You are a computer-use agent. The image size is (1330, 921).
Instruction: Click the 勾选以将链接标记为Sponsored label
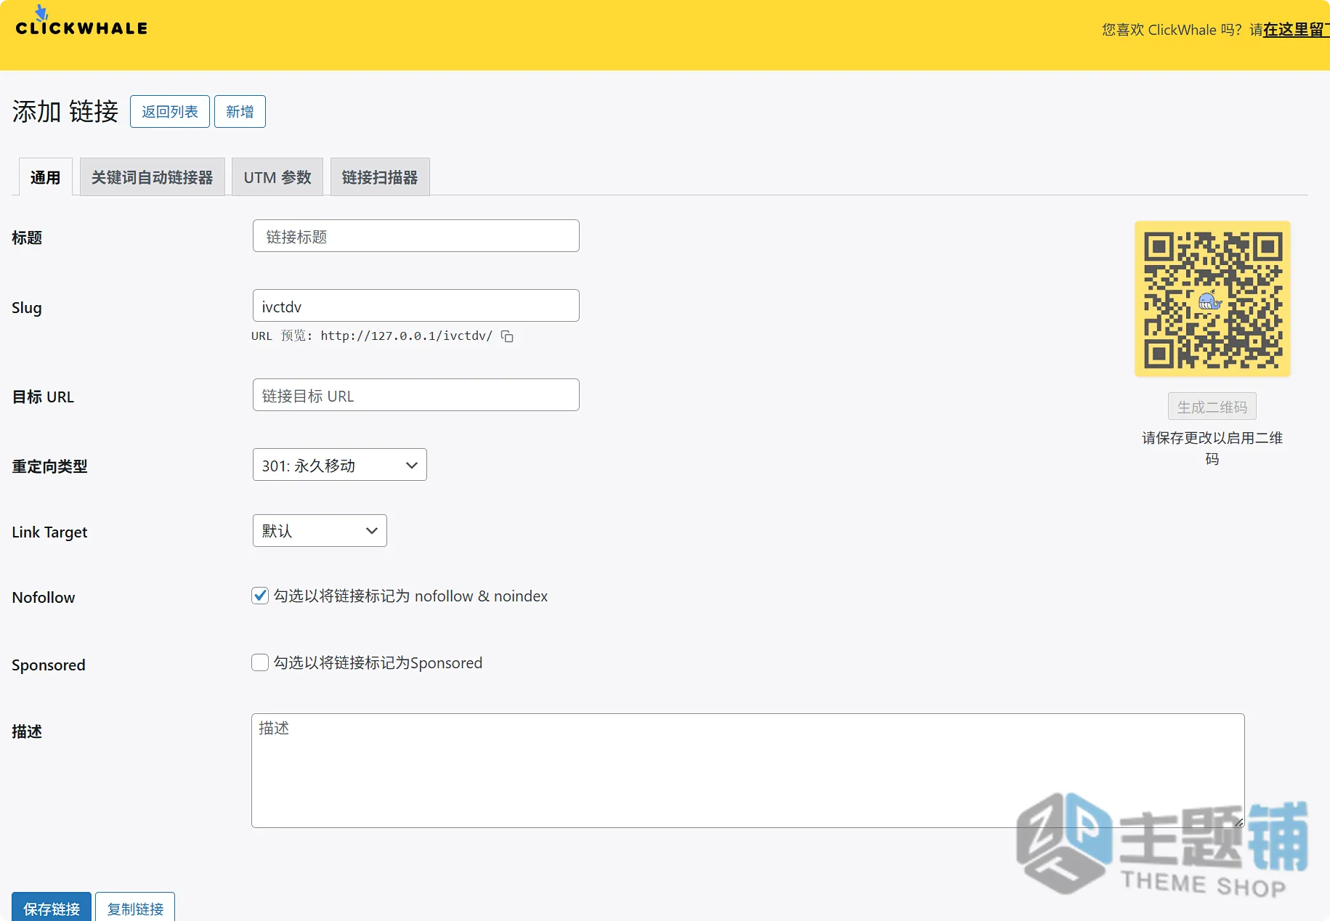378,662
